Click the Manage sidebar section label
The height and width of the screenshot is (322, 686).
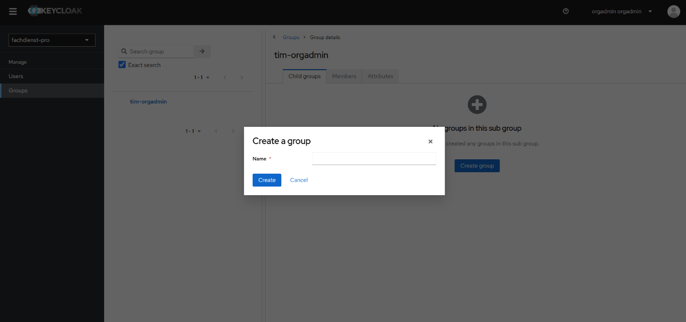(18, 62)
